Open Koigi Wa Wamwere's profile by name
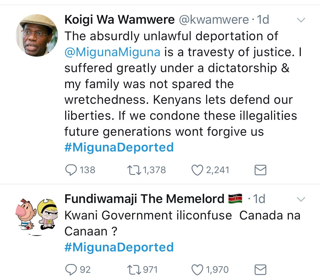320x280 pixels. [x=120, y=20]
